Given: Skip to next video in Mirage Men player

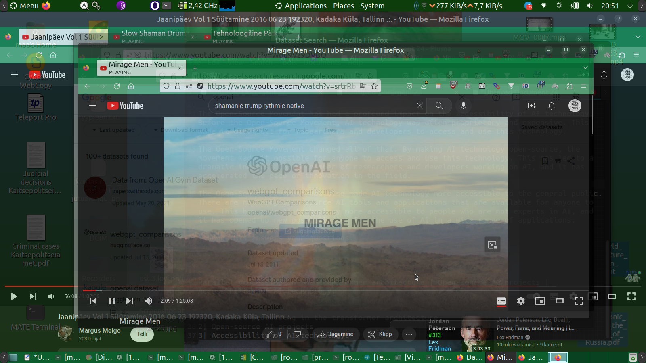Looking at the screenshot, I should click(130, 301).
